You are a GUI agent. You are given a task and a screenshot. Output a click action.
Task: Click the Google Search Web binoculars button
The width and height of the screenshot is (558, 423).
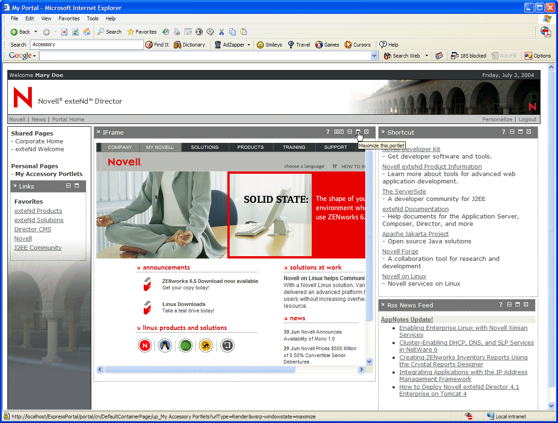tap(402, 56)
